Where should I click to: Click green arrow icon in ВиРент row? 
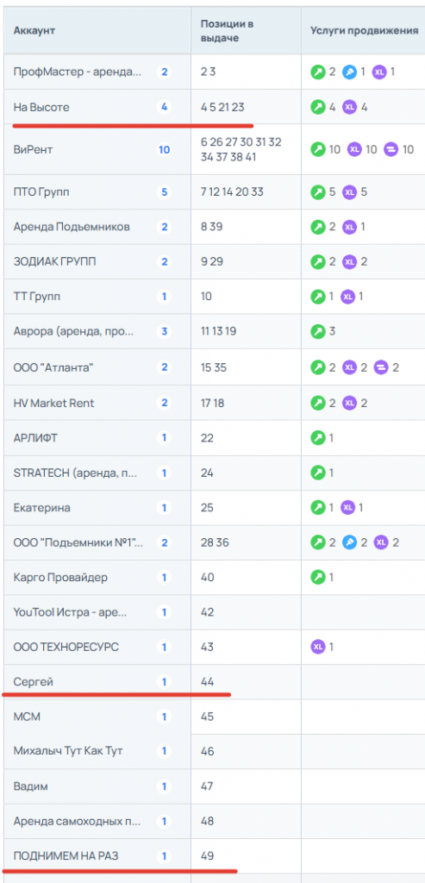point(318,149)
